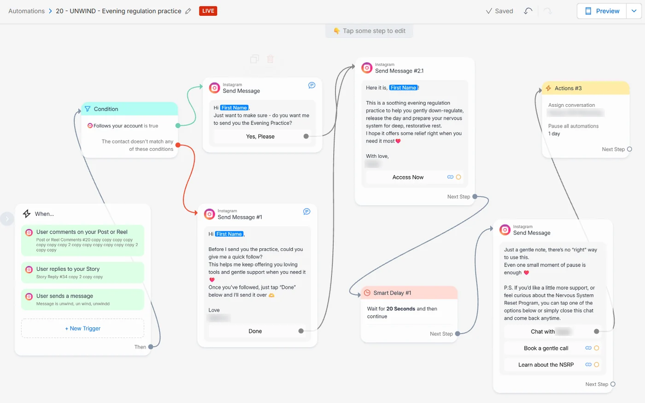Click the lightning When trigger icon
Image resolution: width=645 pixels, height=403 pixels.
(x=27, y=214)
